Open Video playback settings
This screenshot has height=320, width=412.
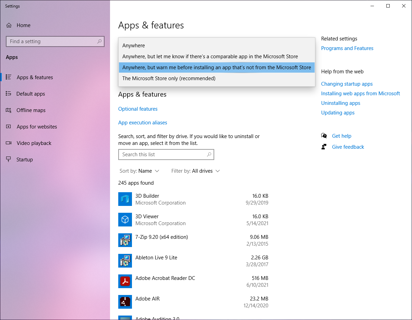34,143
